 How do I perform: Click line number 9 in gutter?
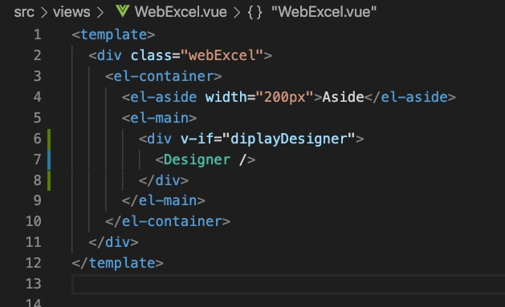[38, 200]
